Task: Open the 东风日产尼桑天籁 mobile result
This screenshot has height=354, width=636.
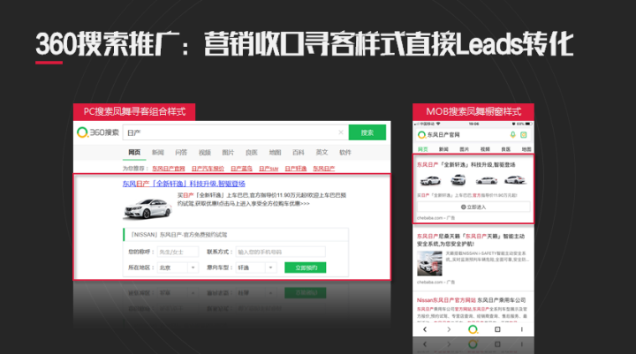Action: click(x=471, y=240)
